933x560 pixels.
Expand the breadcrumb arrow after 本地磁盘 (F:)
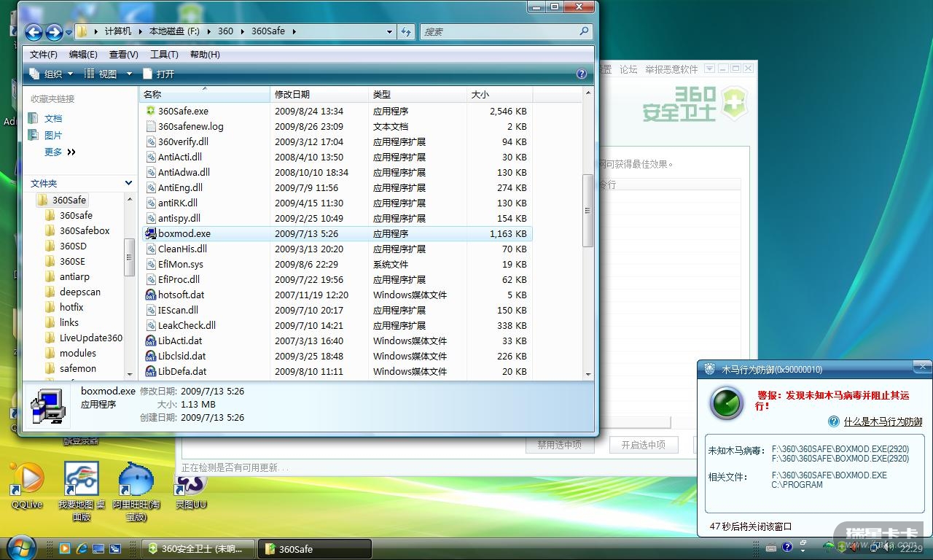(x=209, y=31)
